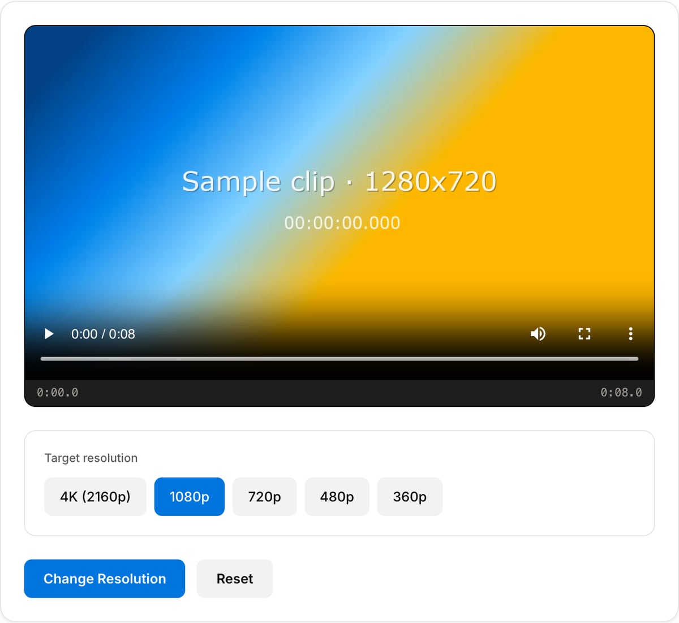Mute the video volume
The width and height of the screenshot is (679, 623).
point(538,334)
